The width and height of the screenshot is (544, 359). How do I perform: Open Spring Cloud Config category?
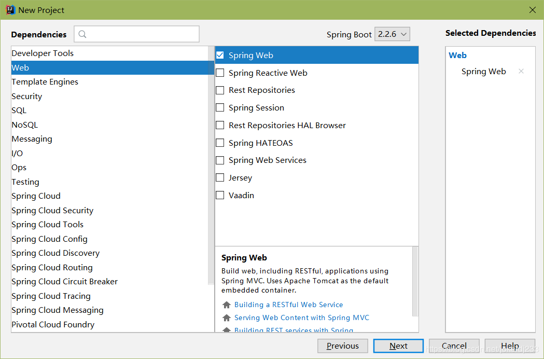109,239
